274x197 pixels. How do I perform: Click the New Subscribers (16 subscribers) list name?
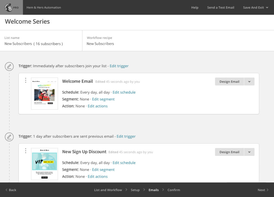[33, 44]
